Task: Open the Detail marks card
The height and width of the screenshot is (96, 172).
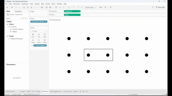Action: (x=33, y=41)
